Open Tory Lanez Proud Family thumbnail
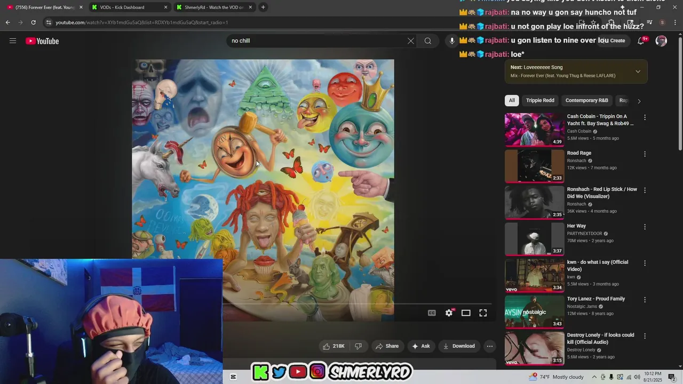Image resolution: width=683 pixels, height=384 pixels. (534, 312)
